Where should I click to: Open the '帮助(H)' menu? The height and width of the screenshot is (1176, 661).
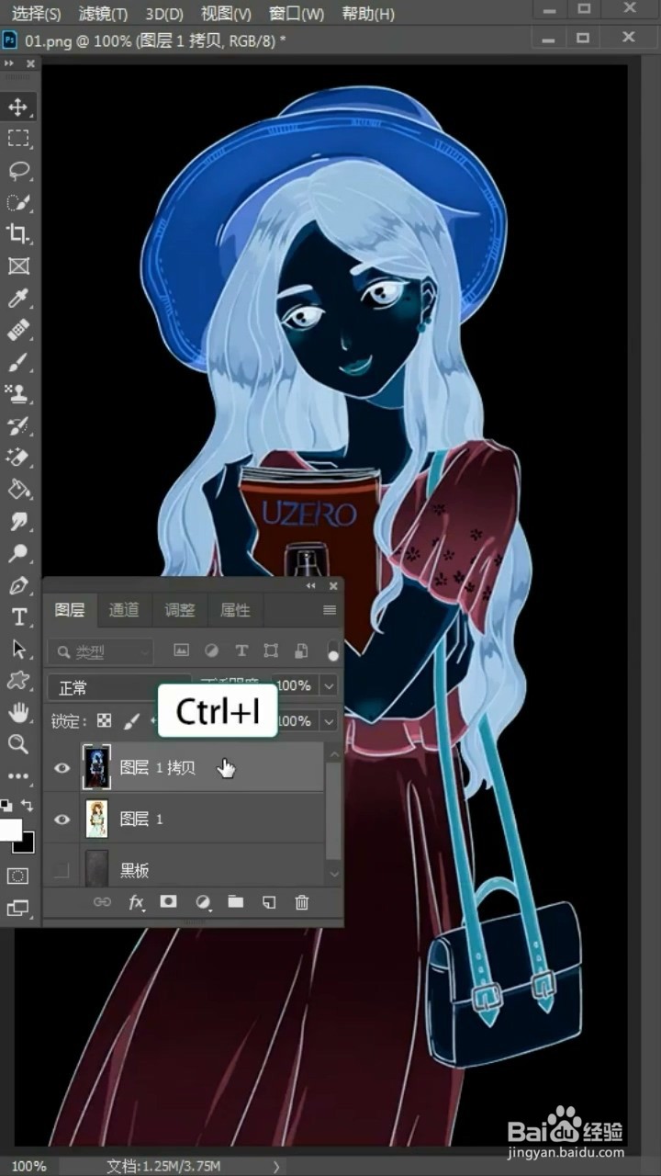pyautogui.click(x=368, y=14)
